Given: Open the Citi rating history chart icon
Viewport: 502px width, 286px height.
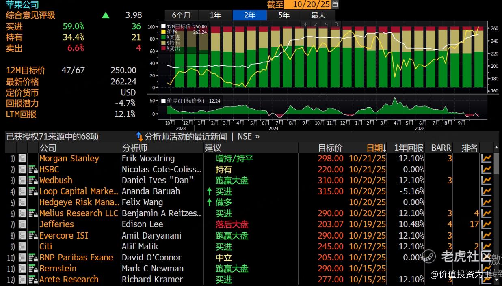Looking at the screenshot, I should 486,246.
